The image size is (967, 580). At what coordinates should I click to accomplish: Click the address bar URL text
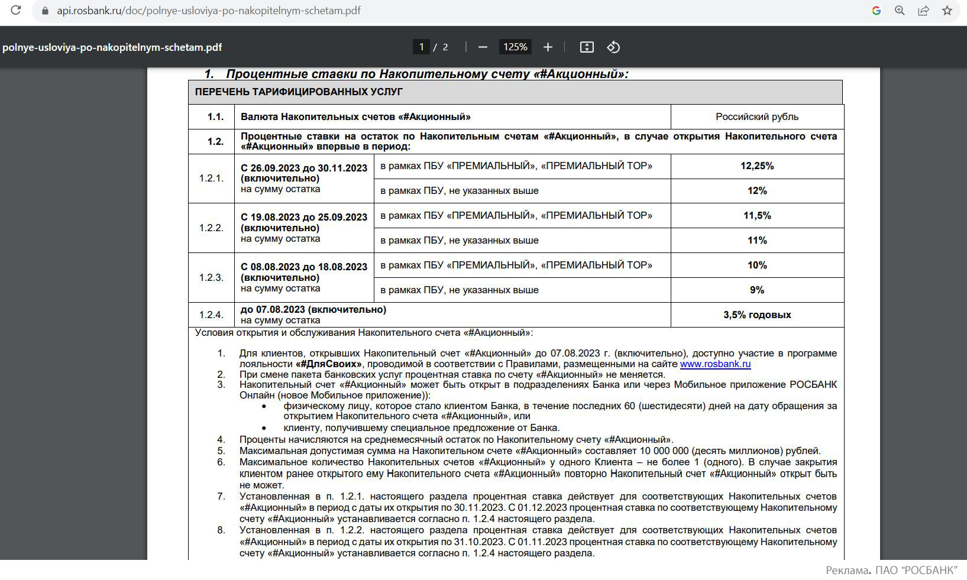click(x=209, y=11)
